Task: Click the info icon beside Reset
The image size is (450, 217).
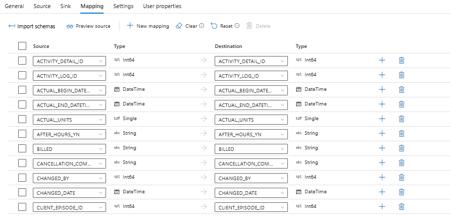Action: (x=237, y=26)
